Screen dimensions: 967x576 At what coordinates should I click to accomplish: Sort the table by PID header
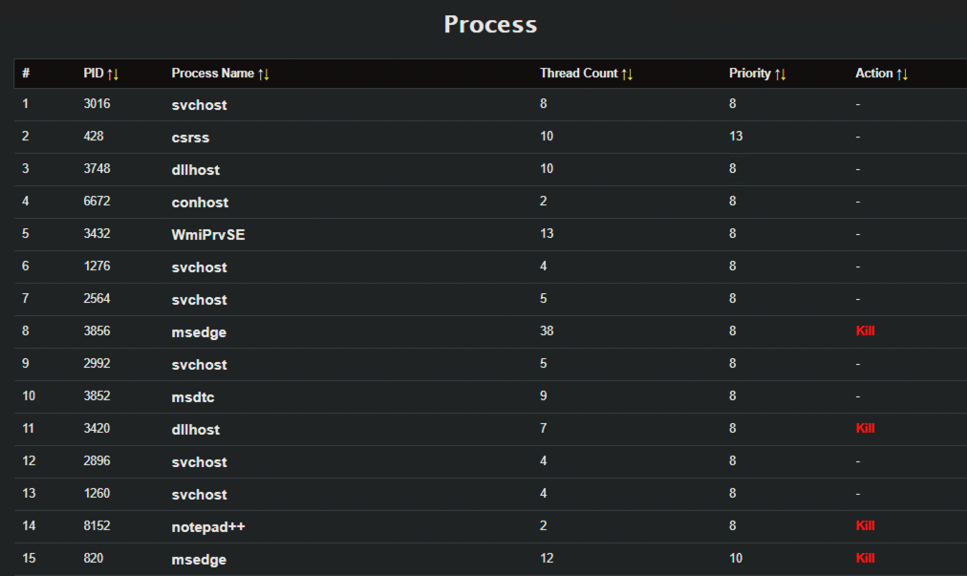point(94,74)
